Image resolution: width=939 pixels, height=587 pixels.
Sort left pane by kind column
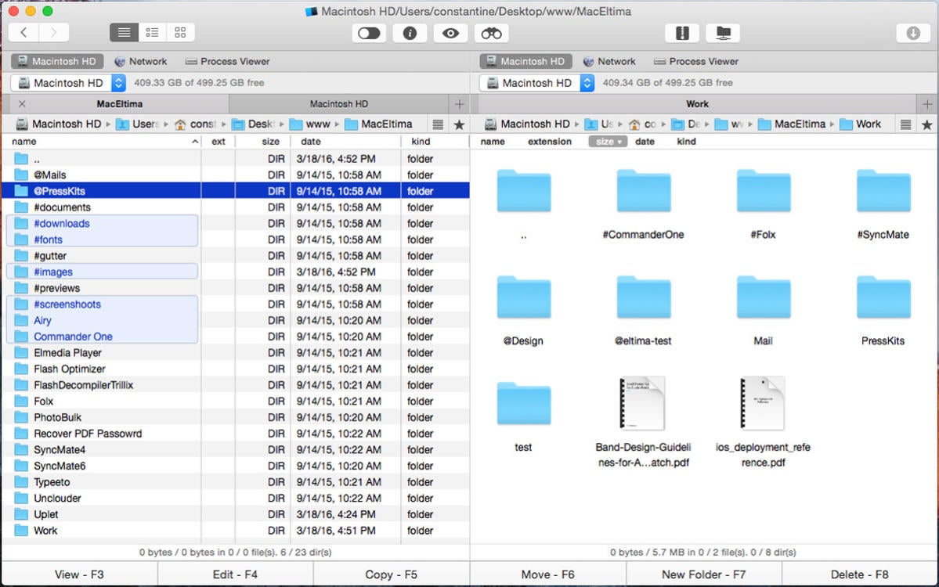[435, 142]
